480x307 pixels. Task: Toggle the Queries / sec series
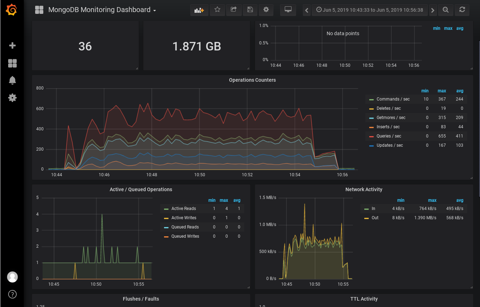[389, 136]
